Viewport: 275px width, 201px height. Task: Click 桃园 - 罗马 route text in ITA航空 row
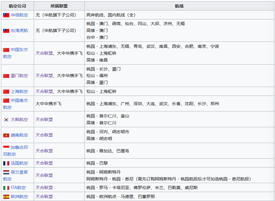(142, 188)
